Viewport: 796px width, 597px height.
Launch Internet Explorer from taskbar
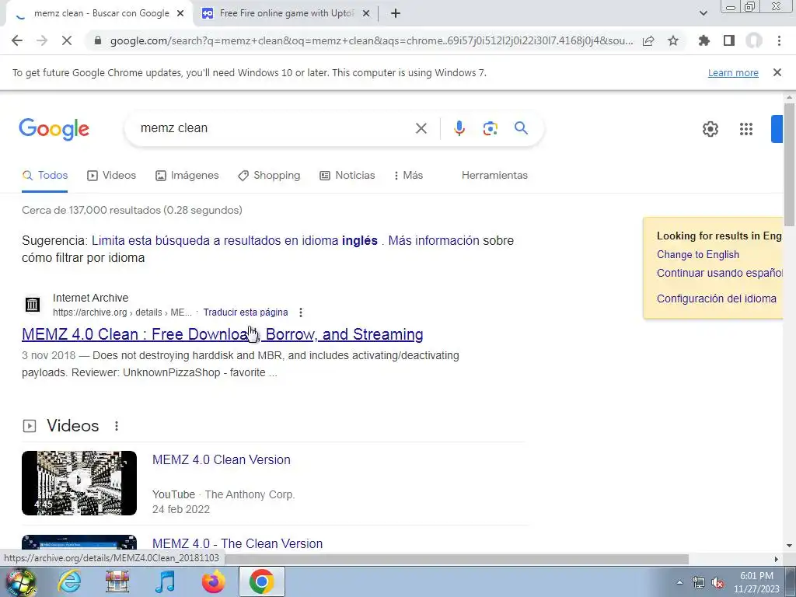[69, 581]
